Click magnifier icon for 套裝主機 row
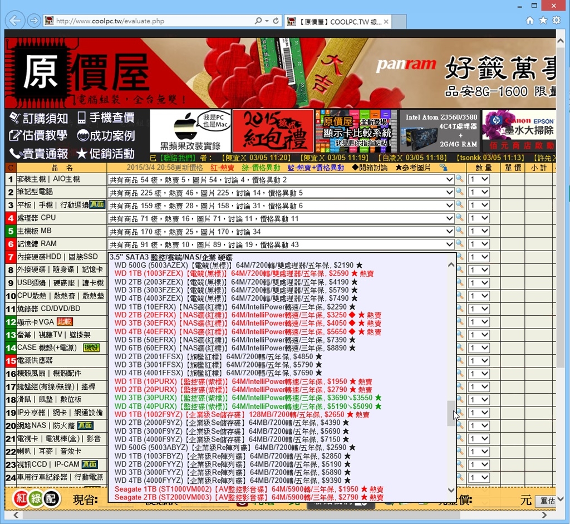 click(460, 179)
